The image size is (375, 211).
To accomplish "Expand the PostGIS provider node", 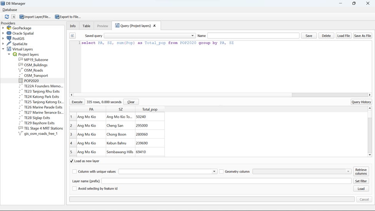I will click(x=3, y=39).
